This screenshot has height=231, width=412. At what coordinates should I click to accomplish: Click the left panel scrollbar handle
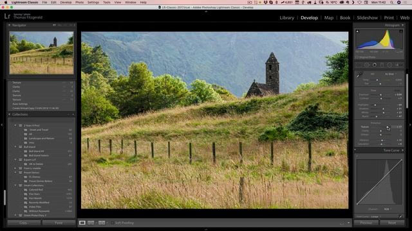5,198
